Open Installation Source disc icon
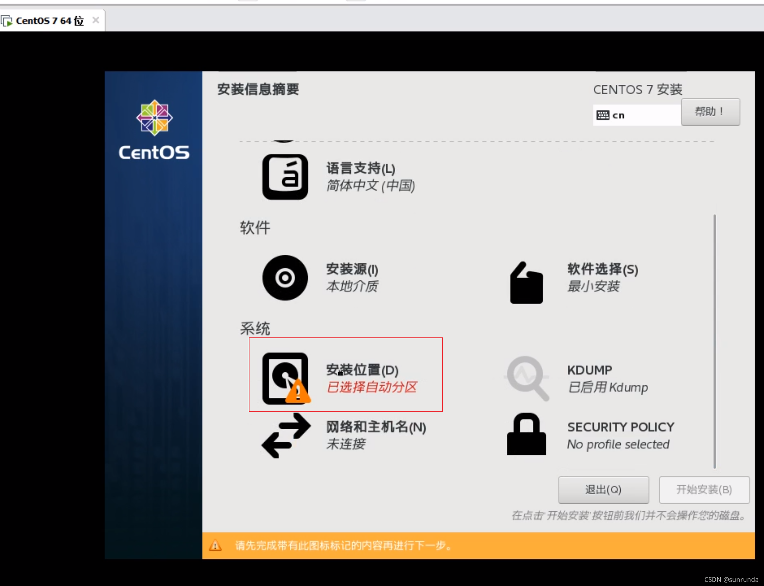The image size is (764, 586). tap(285, 278)
